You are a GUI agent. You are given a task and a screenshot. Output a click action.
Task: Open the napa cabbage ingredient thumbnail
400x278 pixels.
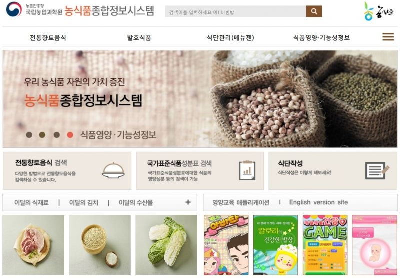(x=166, y=245)
